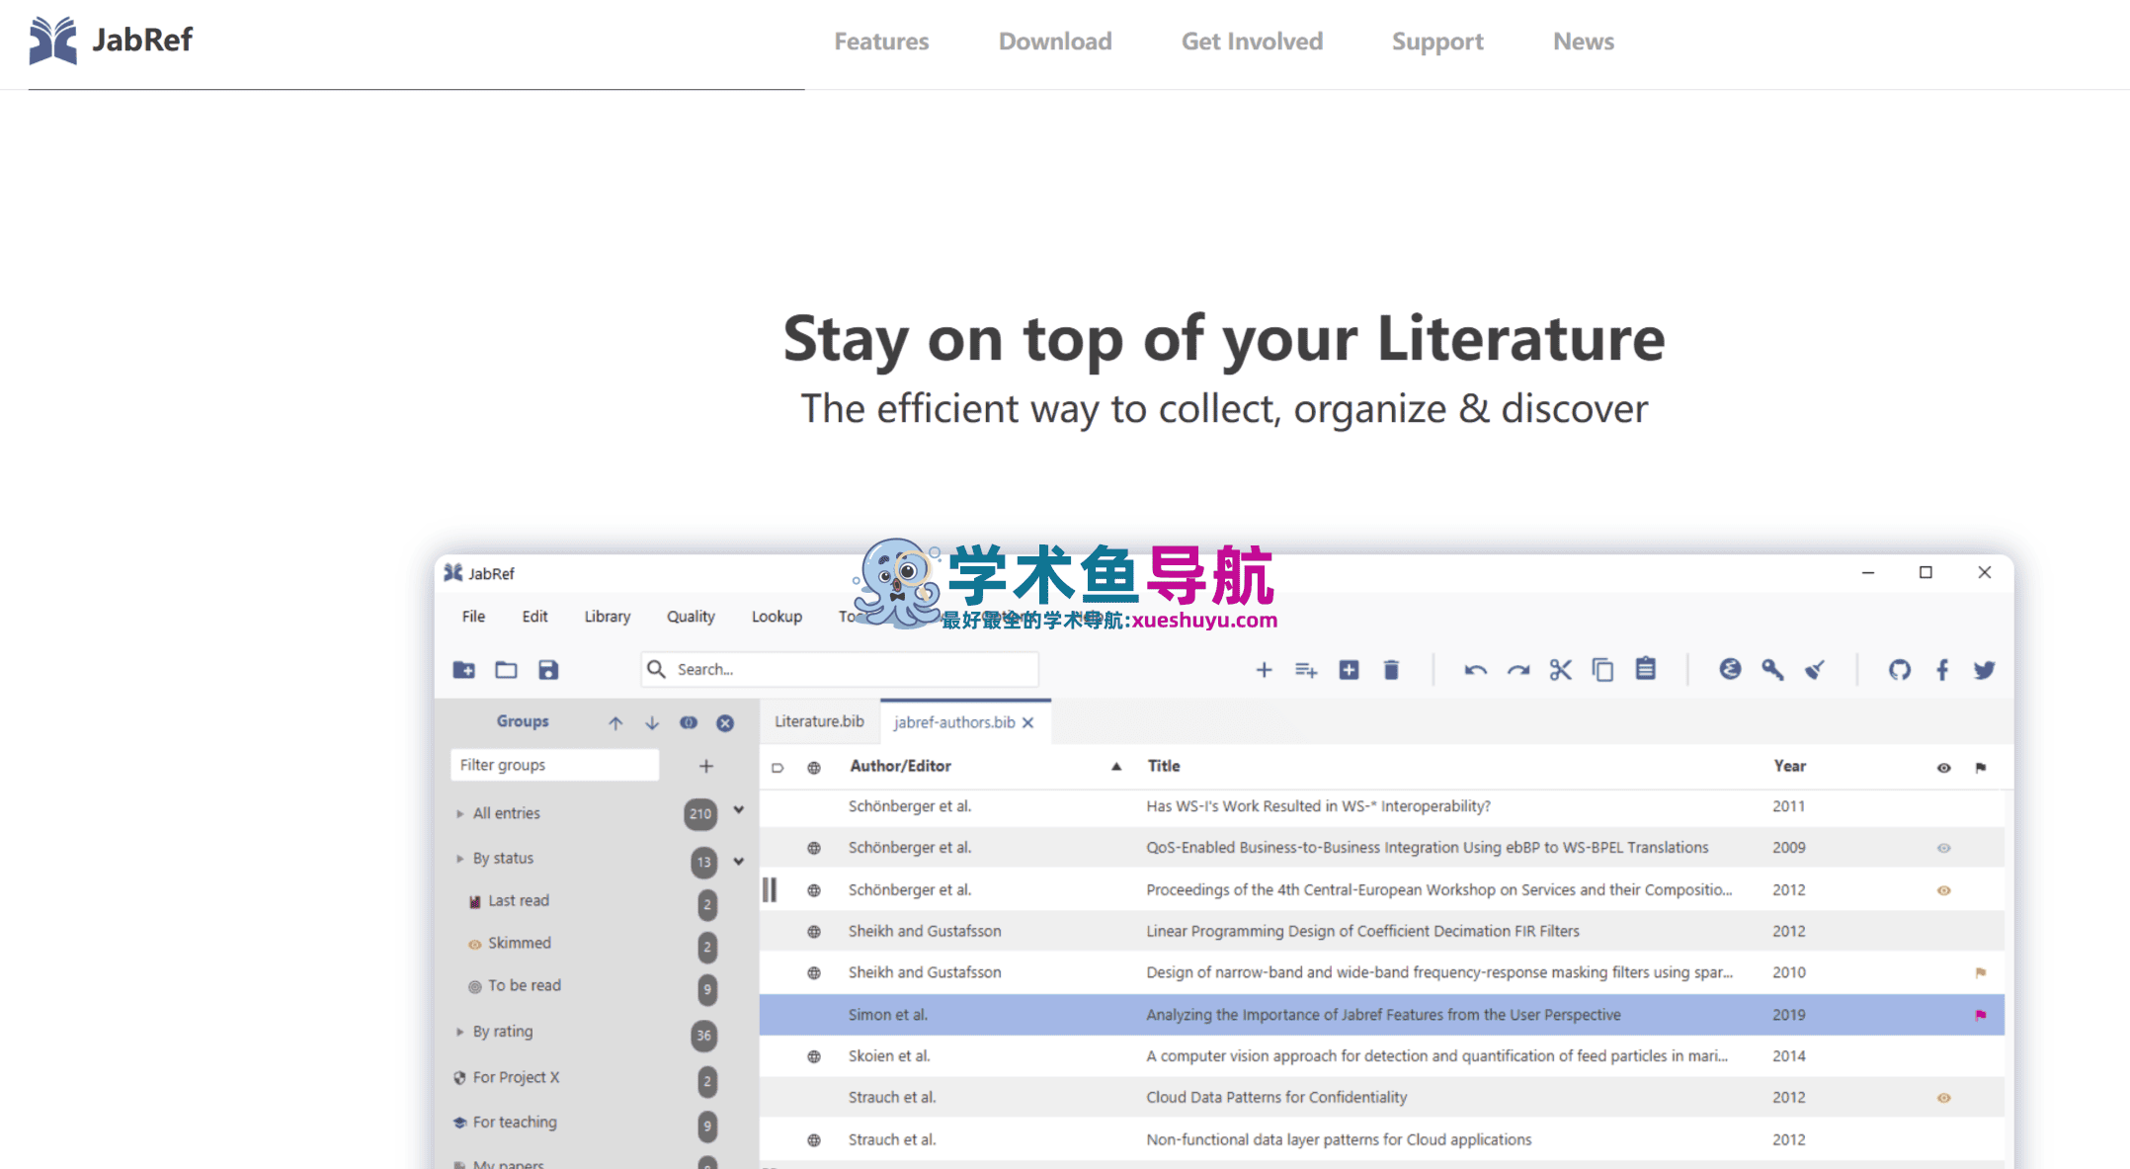
Task: Select "Analyzing the Importance of Jabref Features" entry
Action: [1382, 1015]
